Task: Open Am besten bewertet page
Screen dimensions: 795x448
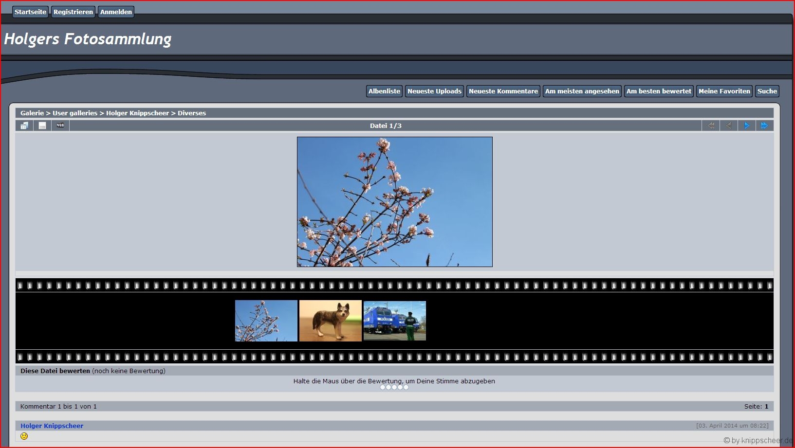Action: click(659, 91)
